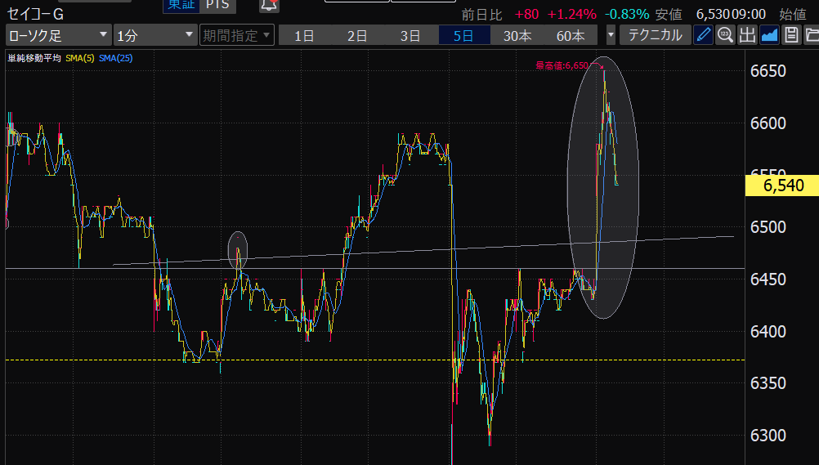Click the alert bell icon
Viewport: 819px width, 465px height.
[268, 6]
